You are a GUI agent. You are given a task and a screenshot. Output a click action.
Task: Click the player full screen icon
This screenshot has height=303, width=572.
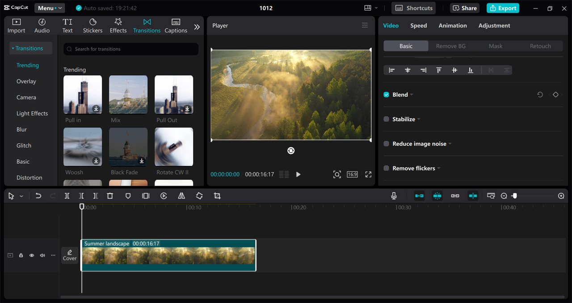pos(368,174)
